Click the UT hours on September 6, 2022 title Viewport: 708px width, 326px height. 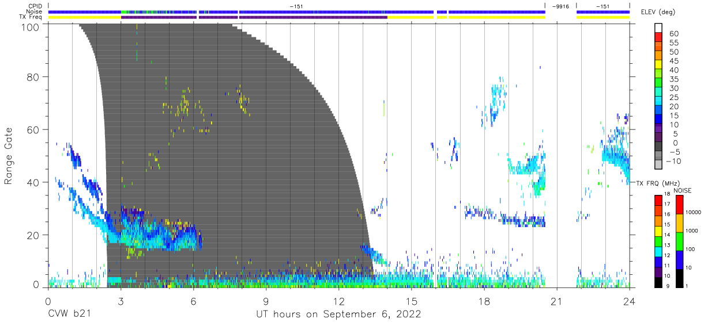coord(338,315)
